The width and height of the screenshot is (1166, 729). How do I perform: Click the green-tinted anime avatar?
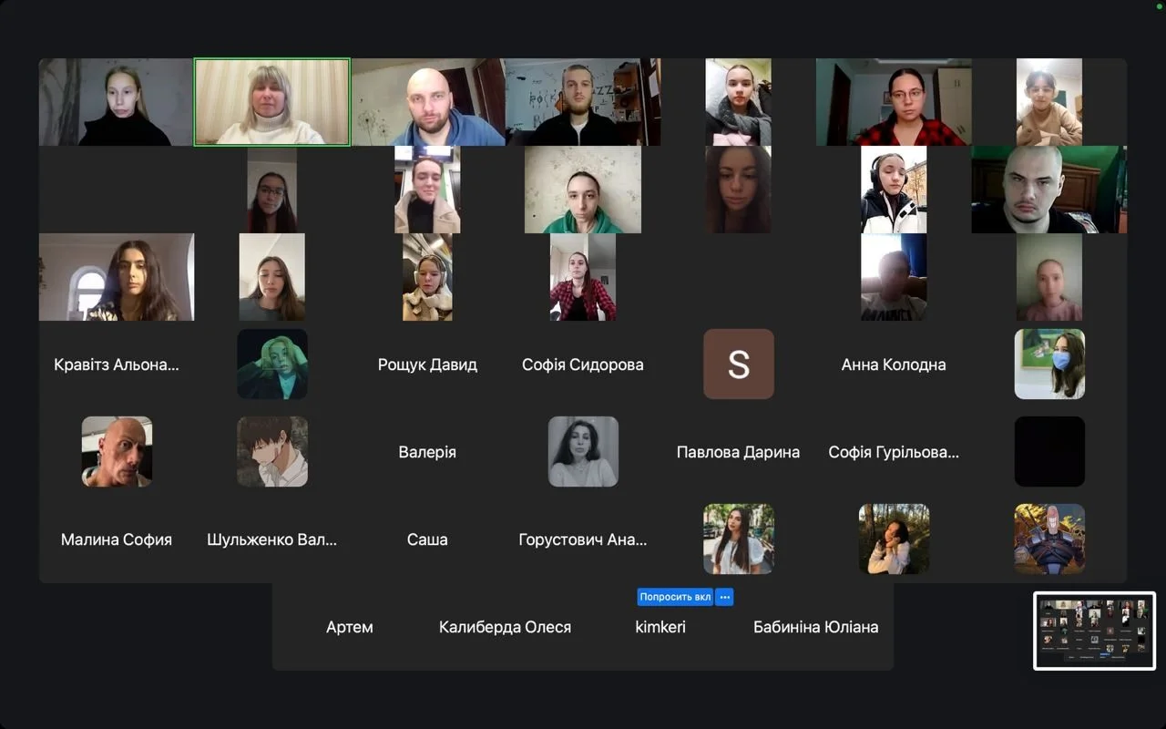click(x=272, y=364)
